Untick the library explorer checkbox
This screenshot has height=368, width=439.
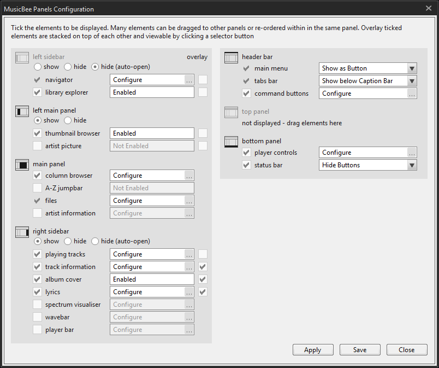[x=37, y=92]
